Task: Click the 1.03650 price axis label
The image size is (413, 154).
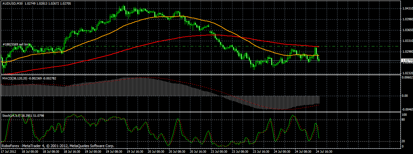Action: click(x=407, y=30)
